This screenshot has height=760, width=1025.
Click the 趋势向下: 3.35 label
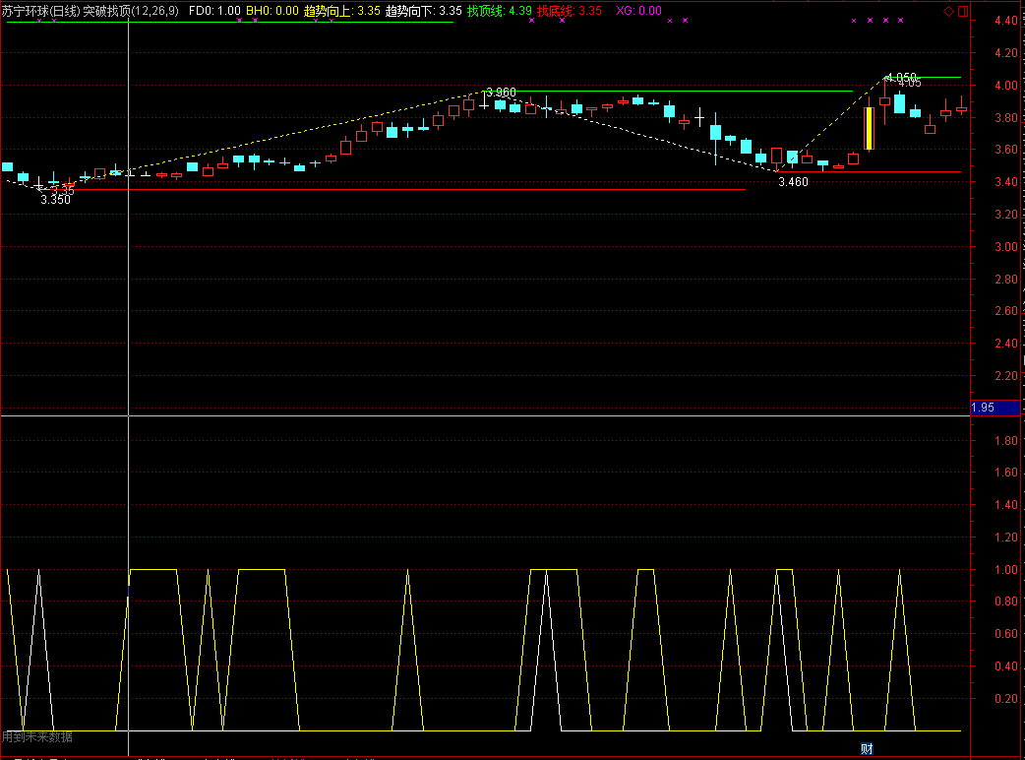424,11
